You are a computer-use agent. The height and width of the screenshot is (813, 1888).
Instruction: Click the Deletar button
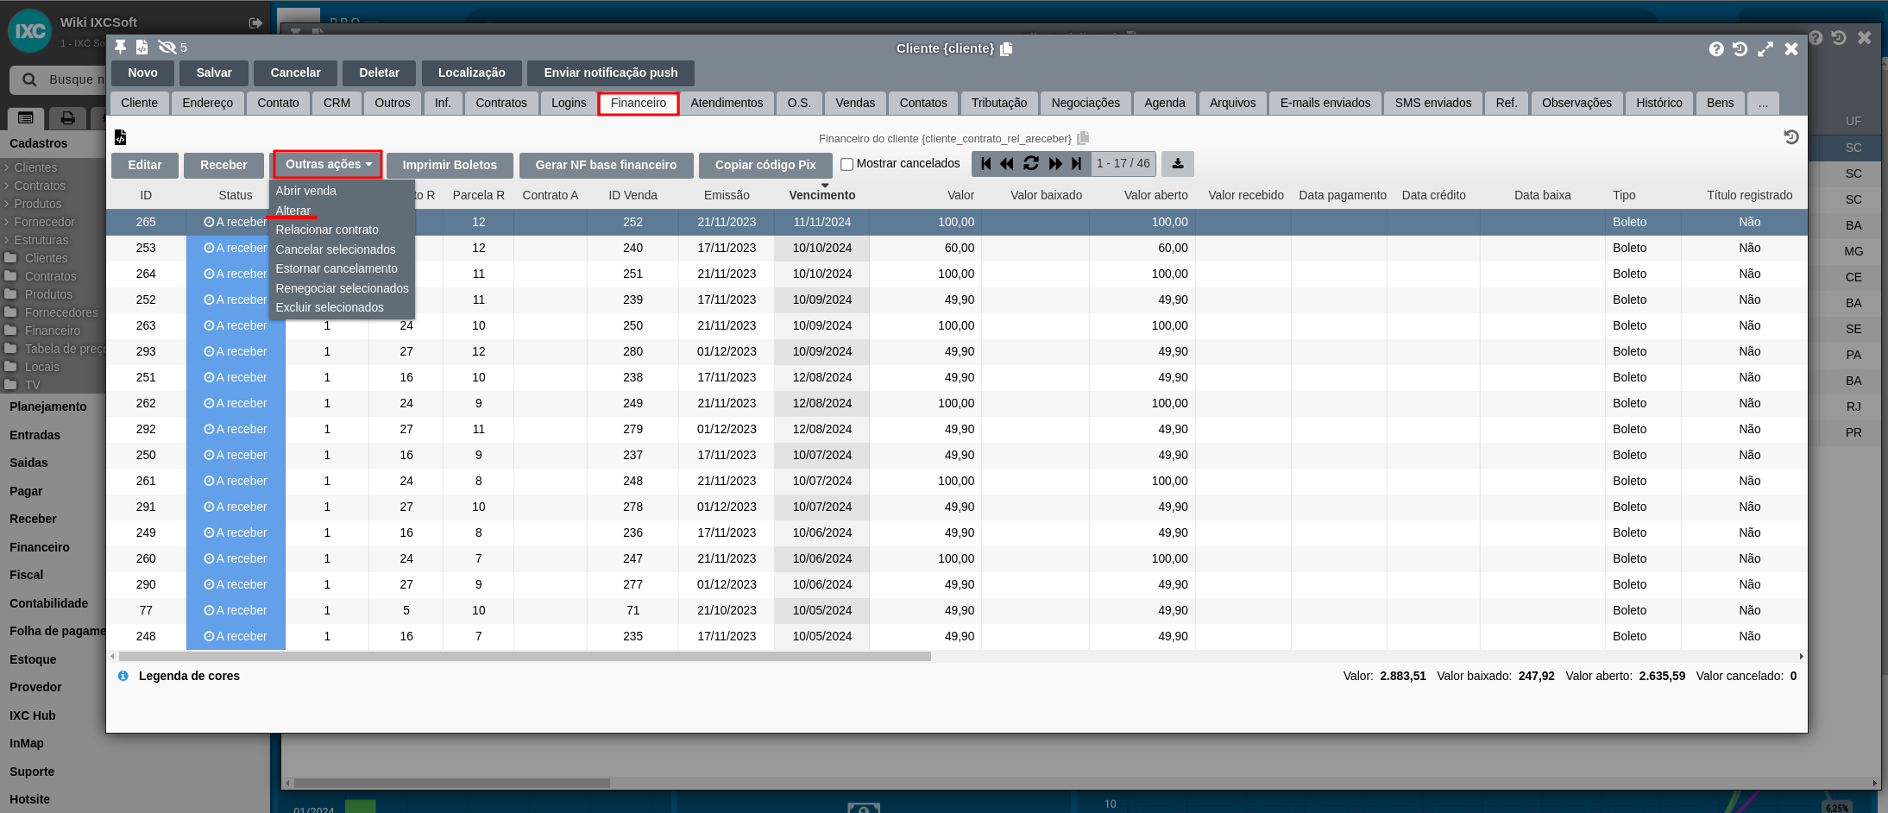[x=380, y=72]
